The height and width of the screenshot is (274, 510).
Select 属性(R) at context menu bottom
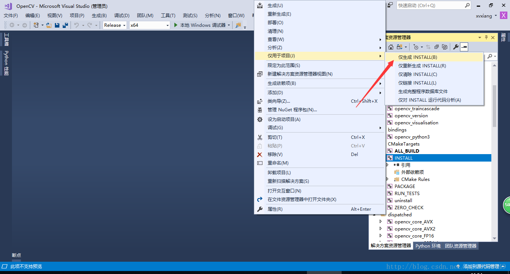pyautogui.click(x=319, y=209)
